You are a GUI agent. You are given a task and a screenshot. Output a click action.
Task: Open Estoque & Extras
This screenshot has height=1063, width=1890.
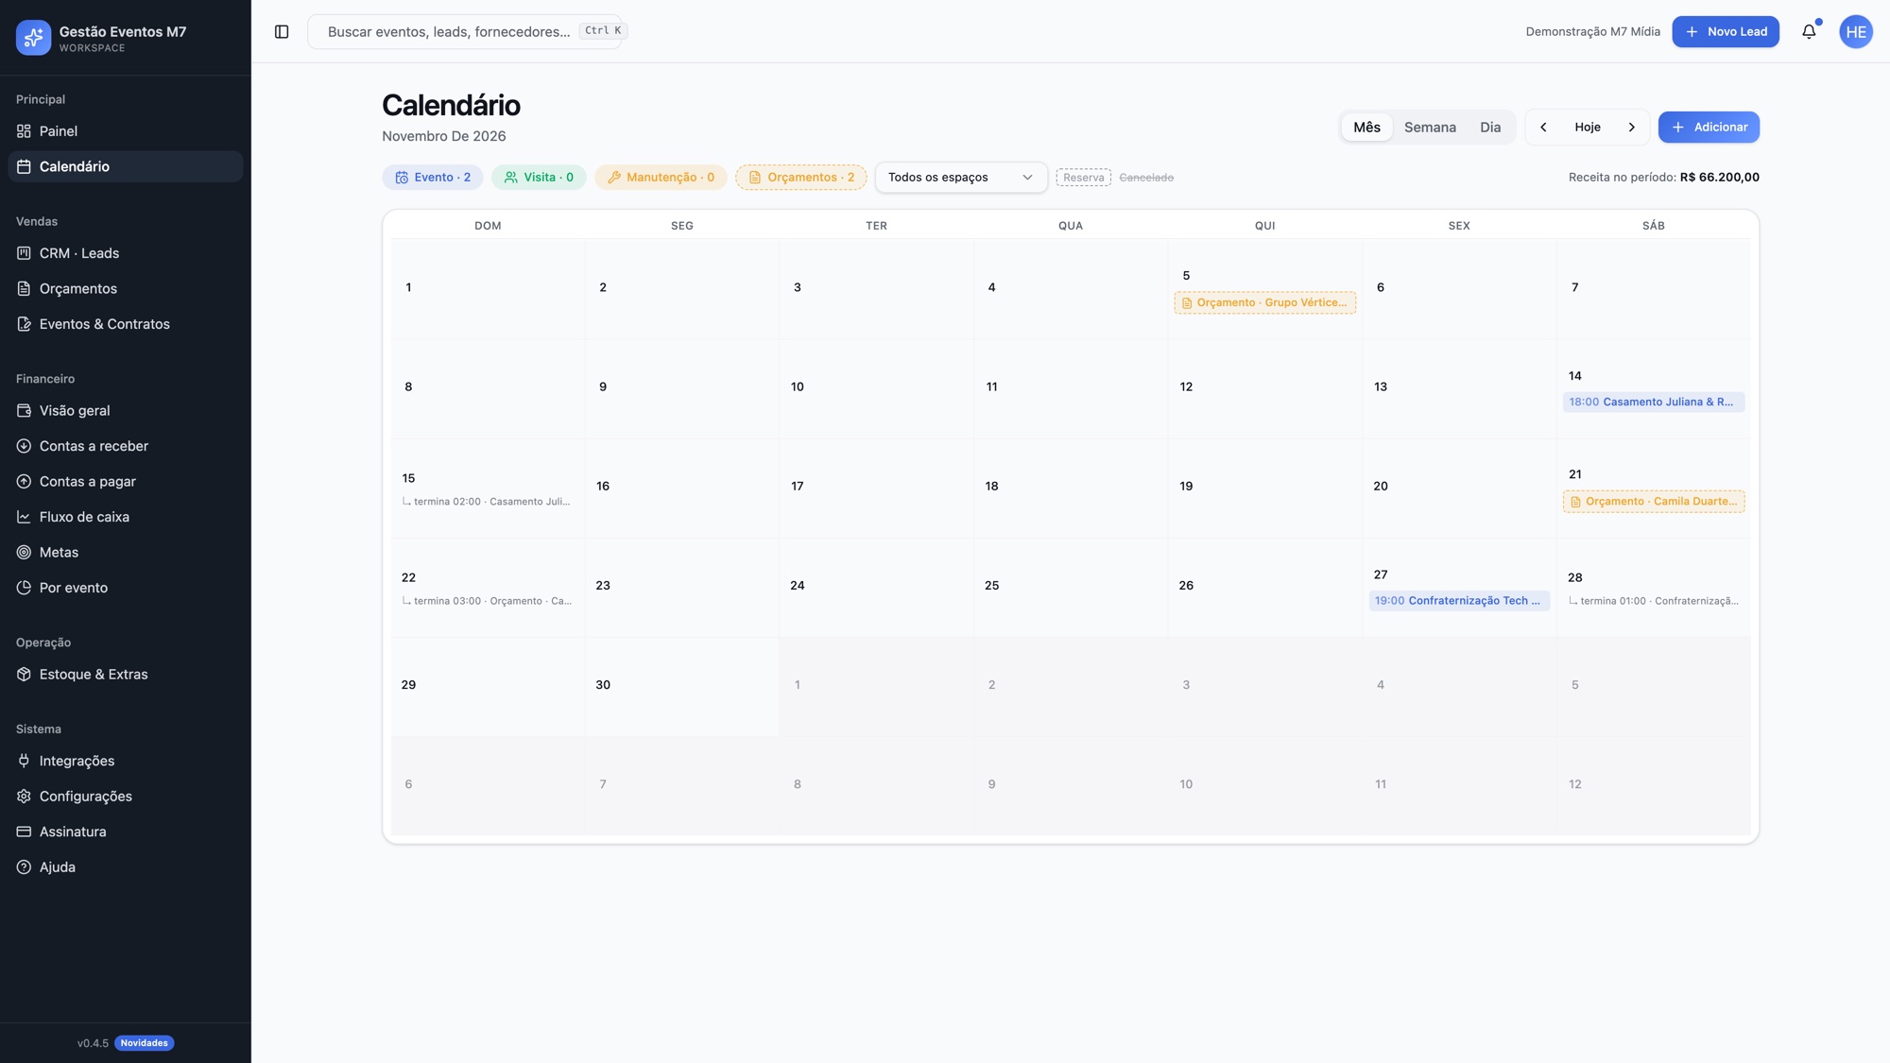coord(126,675)
